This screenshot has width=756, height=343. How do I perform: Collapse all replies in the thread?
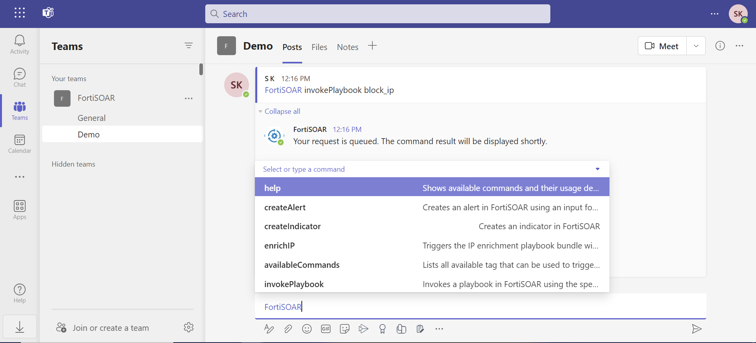[282, 111]
